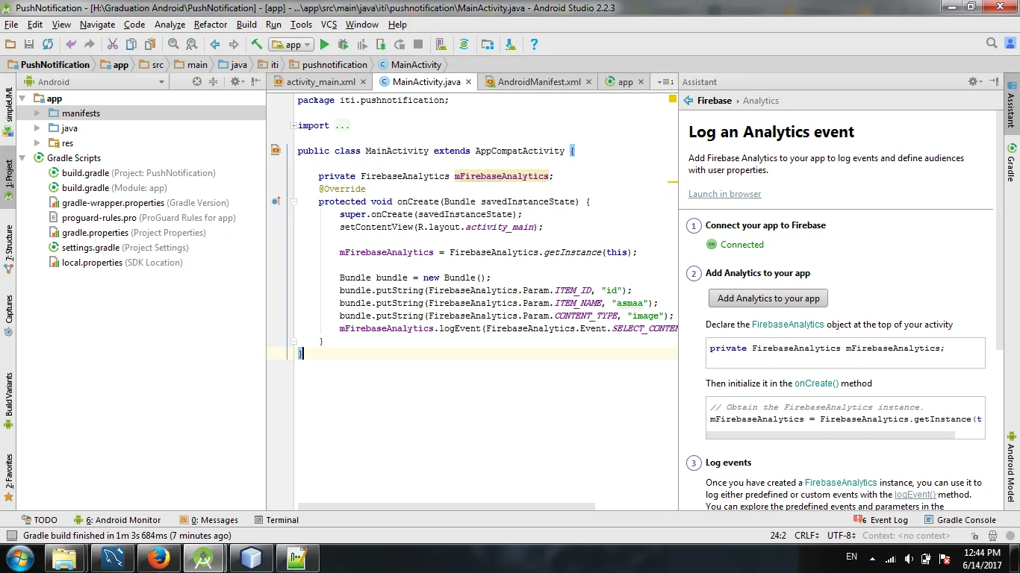The height and width of the screenshot is (573, 1020).
Task: Click the Debug app bug icon
Action: 343,45
